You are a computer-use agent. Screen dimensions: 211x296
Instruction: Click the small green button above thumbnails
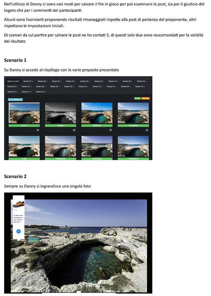click(137, 98)
